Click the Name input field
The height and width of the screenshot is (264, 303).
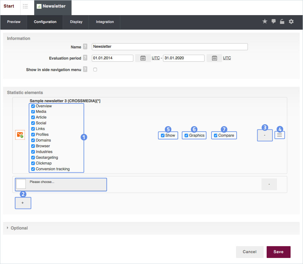(169, 47)
